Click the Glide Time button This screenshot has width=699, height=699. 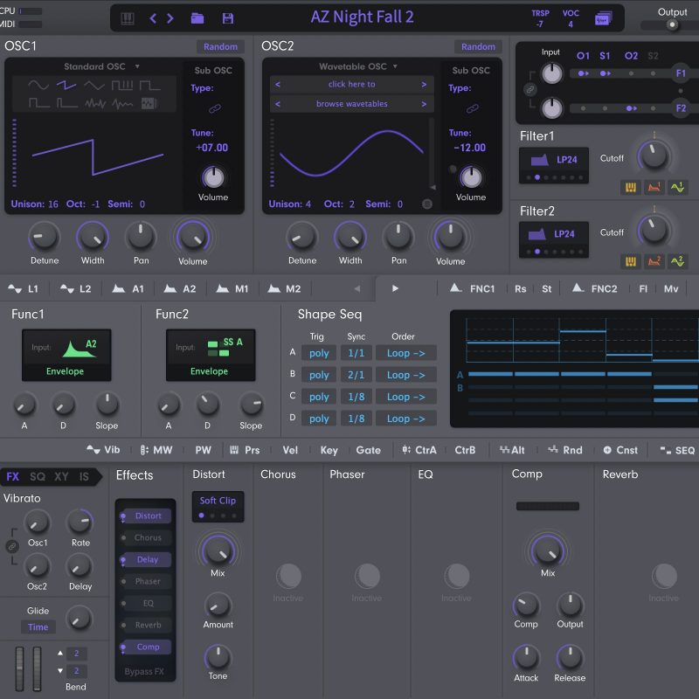pos(38,627)
